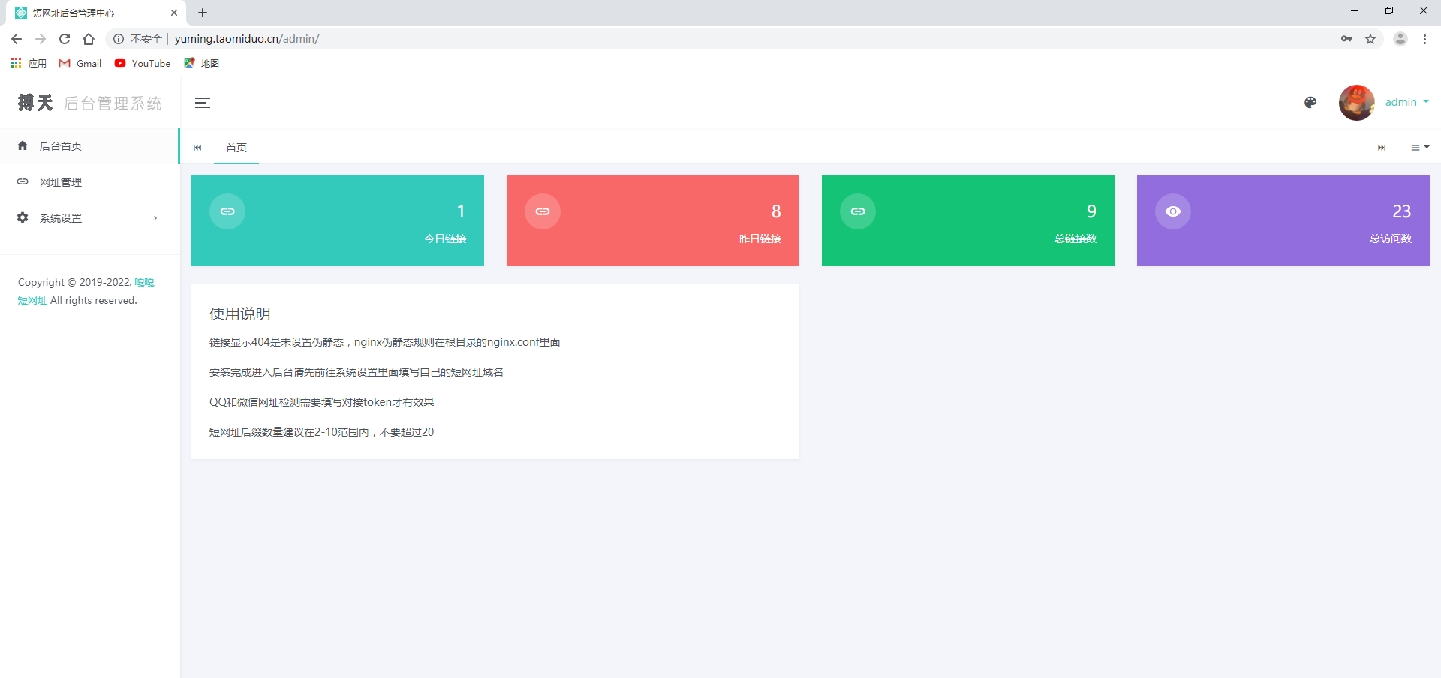This screenshot has width=1441, height=678.
Task: Go to 后台首页 in sidebar
Action: pos(89,146)
